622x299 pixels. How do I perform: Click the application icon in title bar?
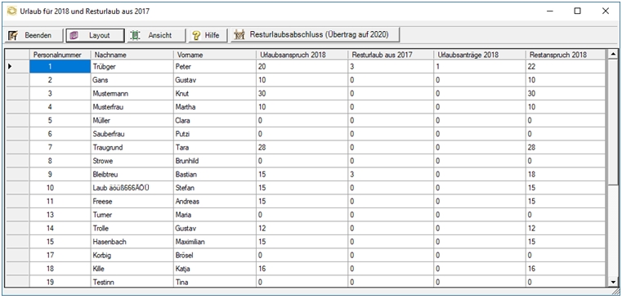tap(12, 11)
